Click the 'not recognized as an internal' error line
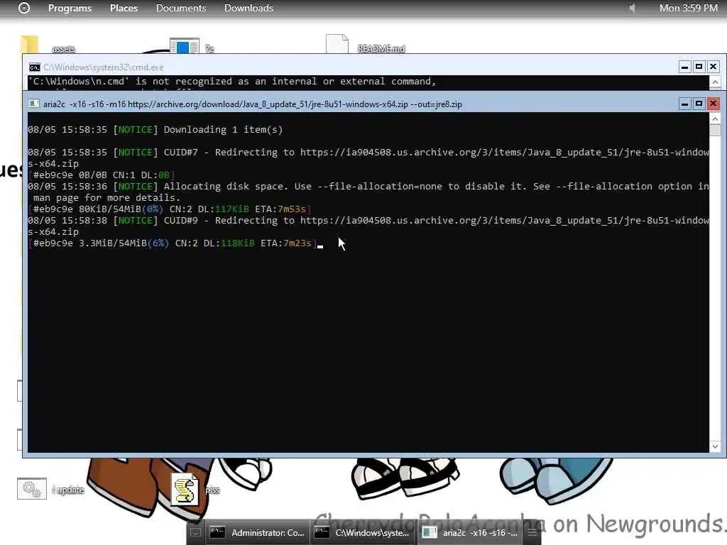 point(232,82)
